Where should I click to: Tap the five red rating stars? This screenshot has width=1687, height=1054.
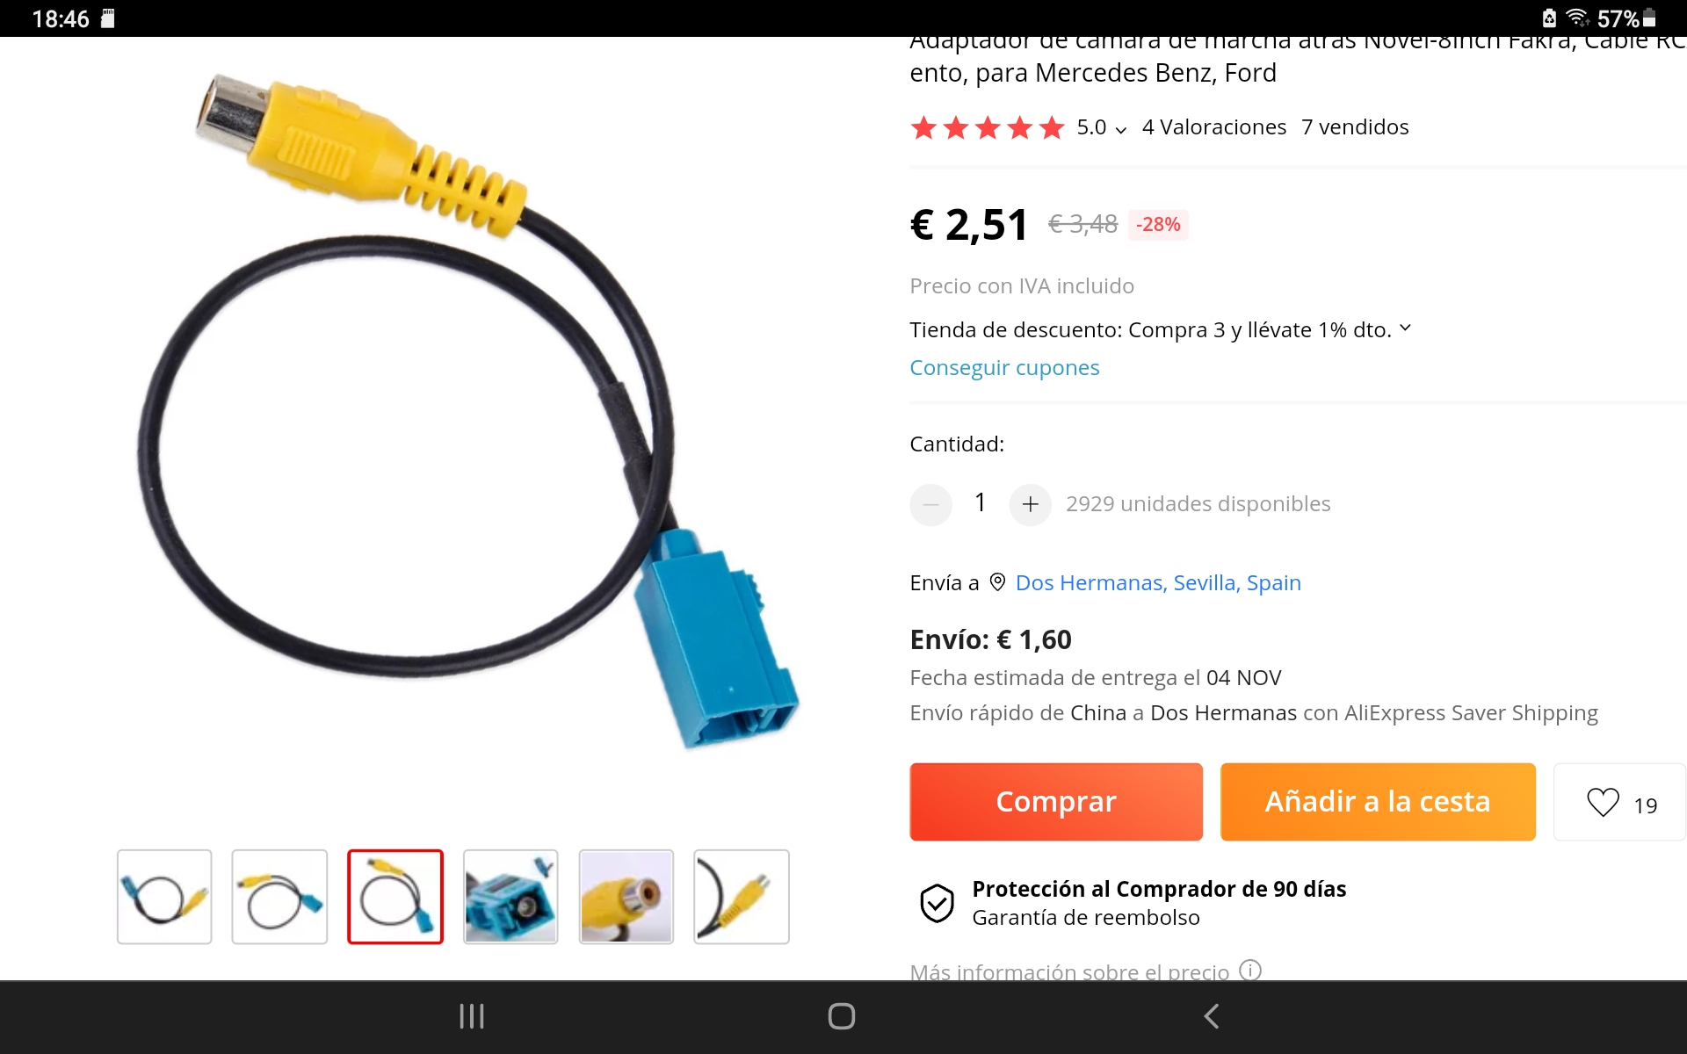987,128
